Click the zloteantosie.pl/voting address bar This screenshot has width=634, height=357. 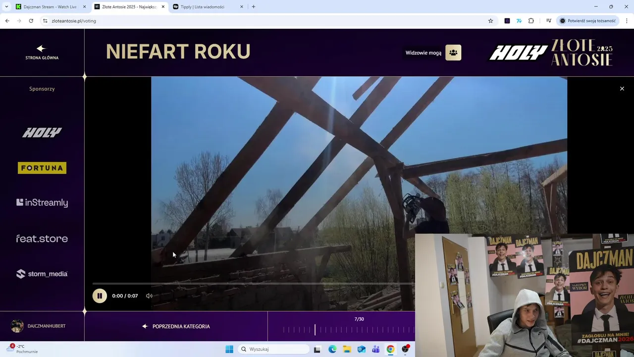point(267,21)
